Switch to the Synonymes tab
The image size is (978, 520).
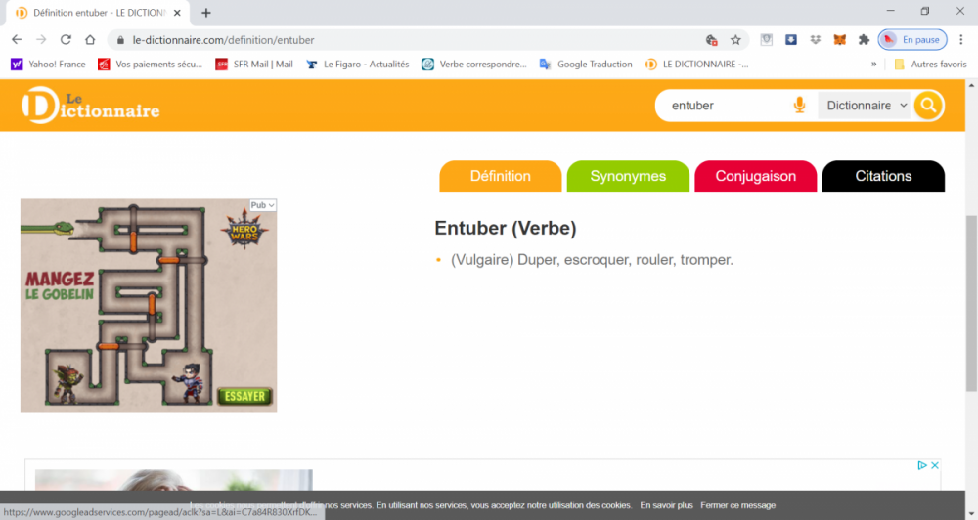tap(628, 176)
